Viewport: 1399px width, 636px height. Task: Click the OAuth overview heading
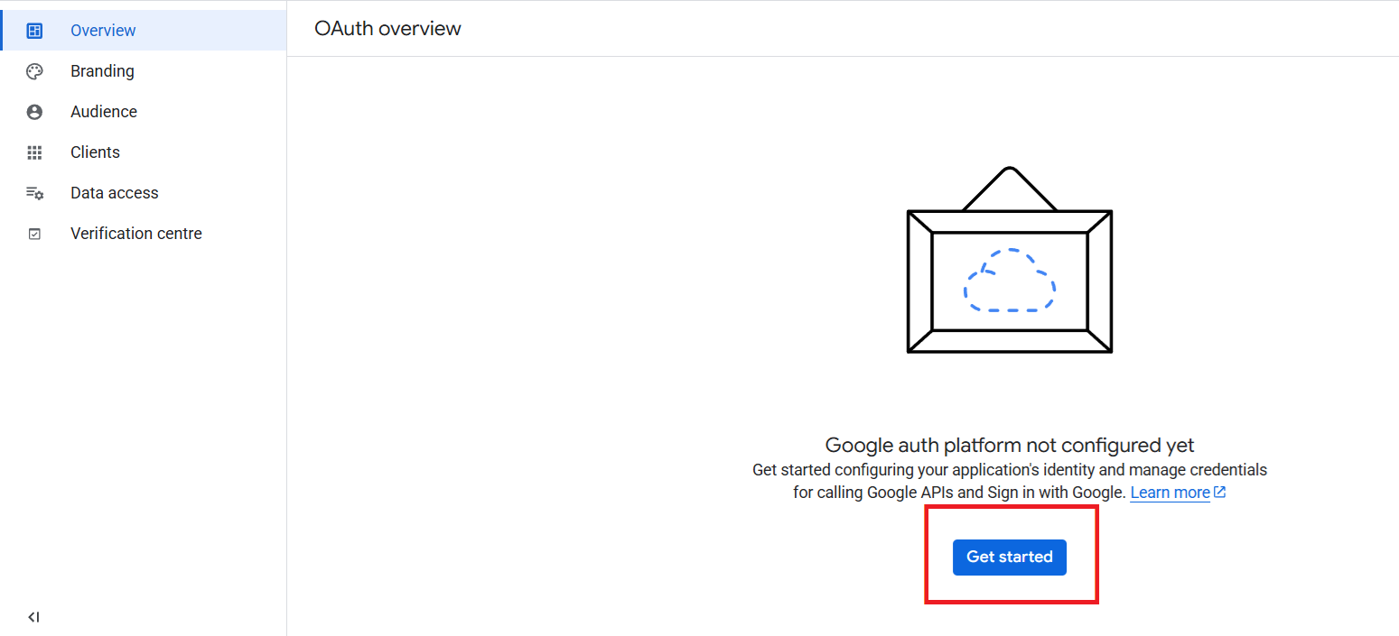pyautogui.click(x=387, y=29)
